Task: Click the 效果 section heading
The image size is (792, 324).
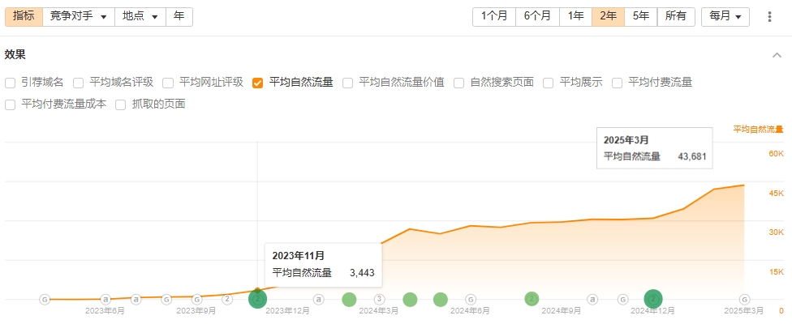Action: [x=15, y=55]
